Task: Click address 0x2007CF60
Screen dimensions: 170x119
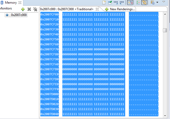Action: pos(50,44)
